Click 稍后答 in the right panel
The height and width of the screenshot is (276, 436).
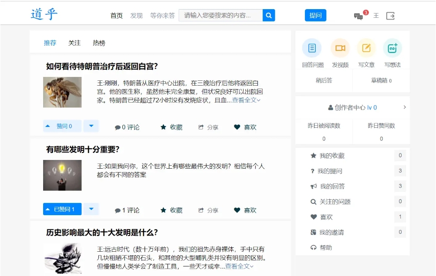(x=324, y=80)
